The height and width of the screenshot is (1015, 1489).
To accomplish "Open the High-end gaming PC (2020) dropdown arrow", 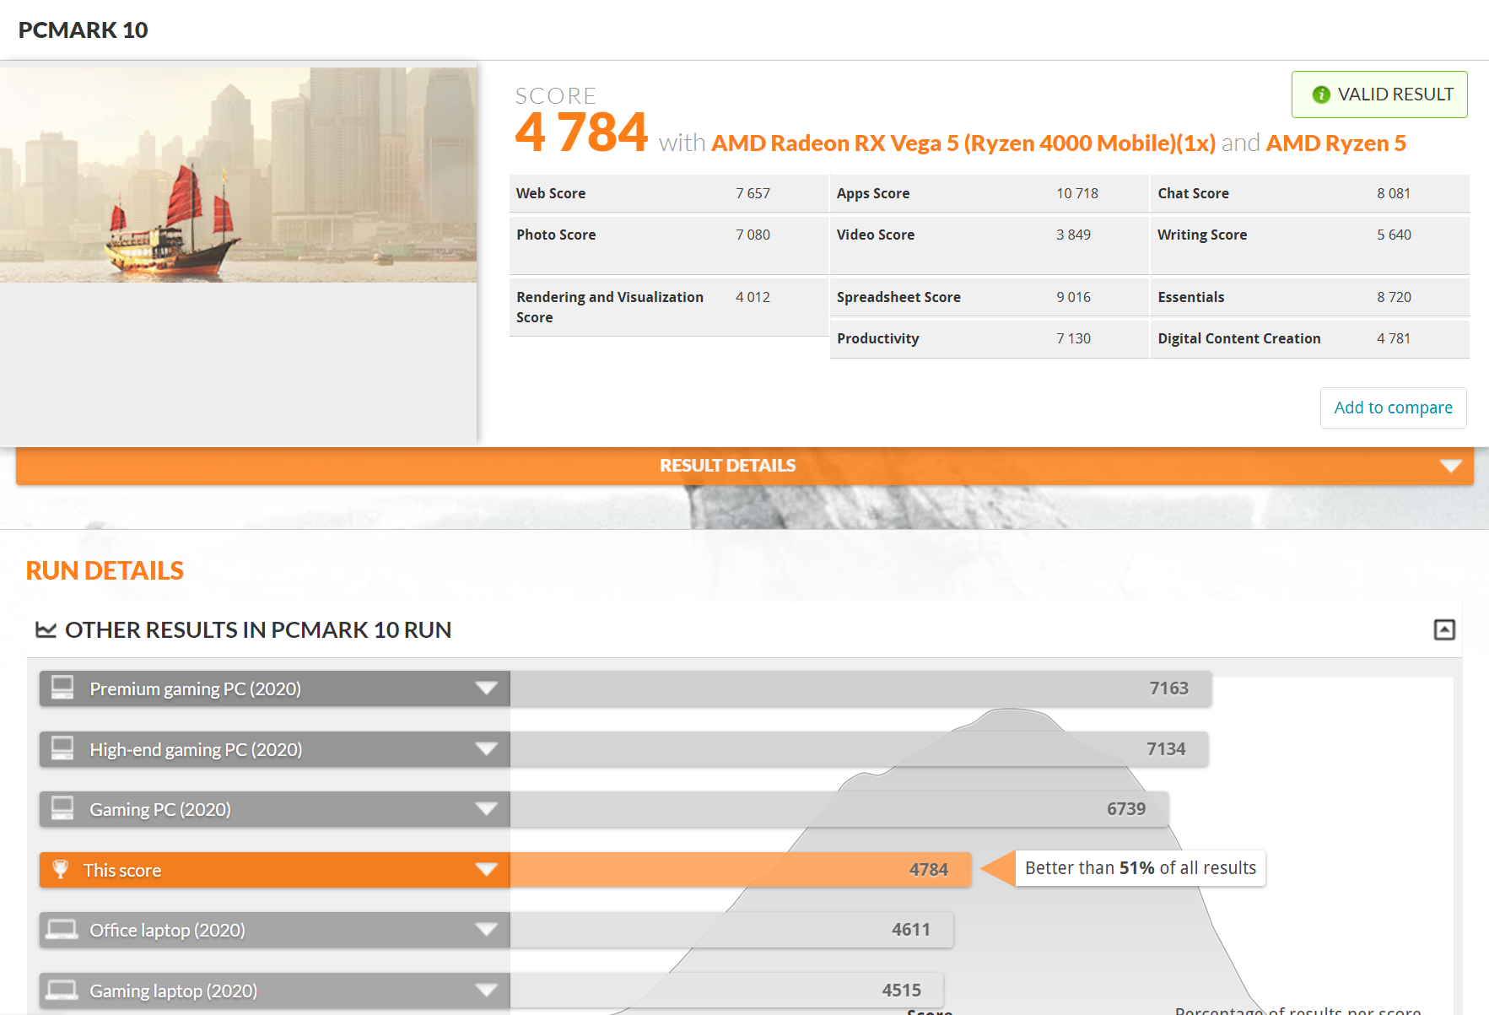I will [486, 749].
